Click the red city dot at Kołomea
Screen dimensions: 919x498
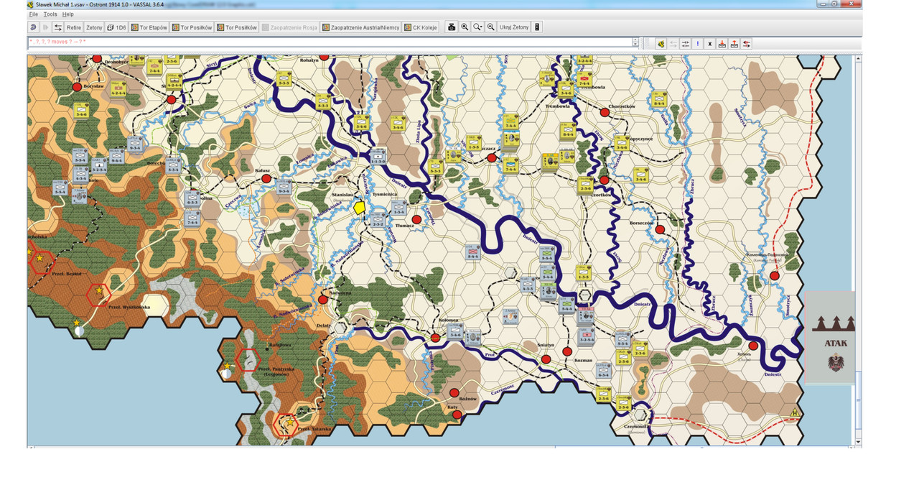pyautogui.click(x=435, y=337)
